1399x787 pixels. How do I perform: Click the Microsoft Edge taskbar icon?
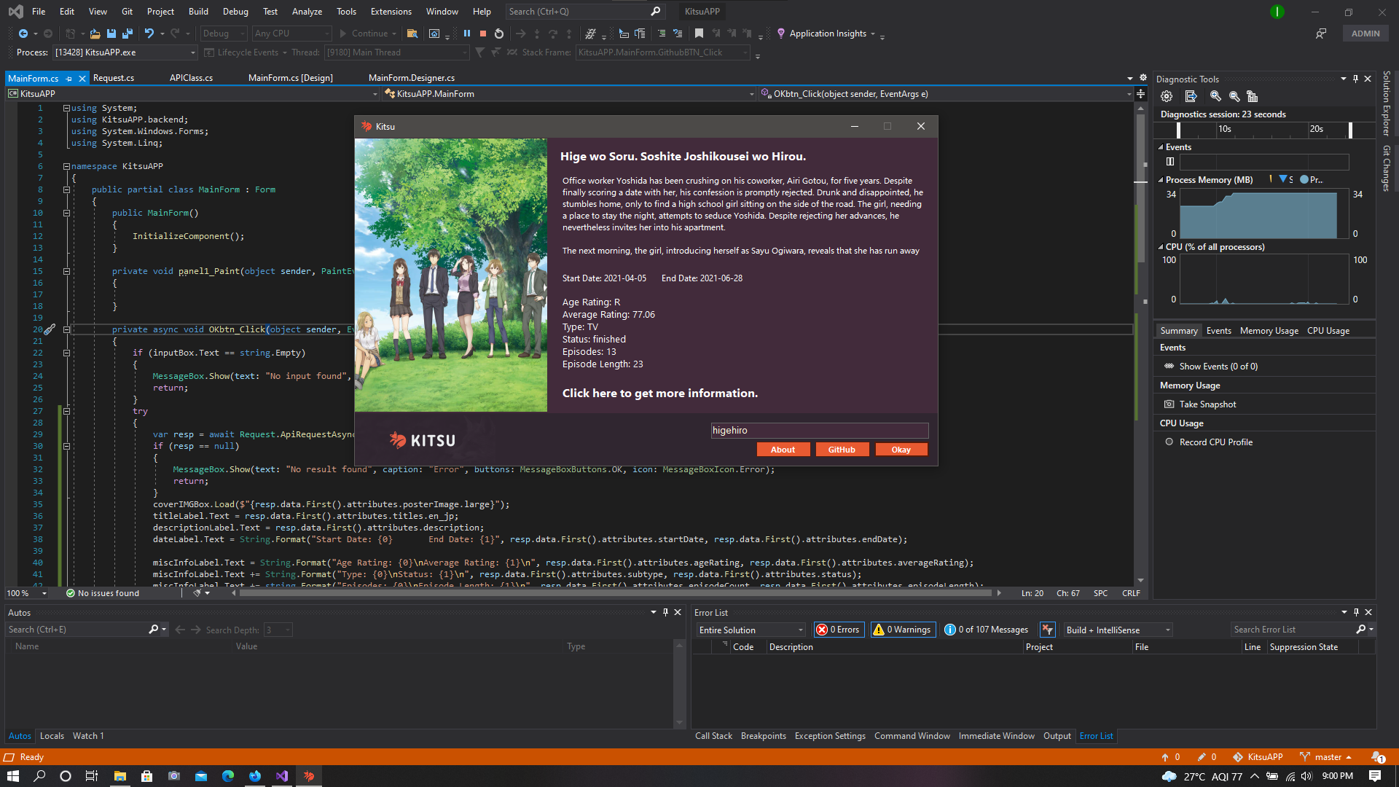tap(228, 776)
